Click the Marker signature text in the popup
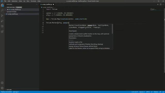This screenshot has width=165, height=93. pos(89,26)
